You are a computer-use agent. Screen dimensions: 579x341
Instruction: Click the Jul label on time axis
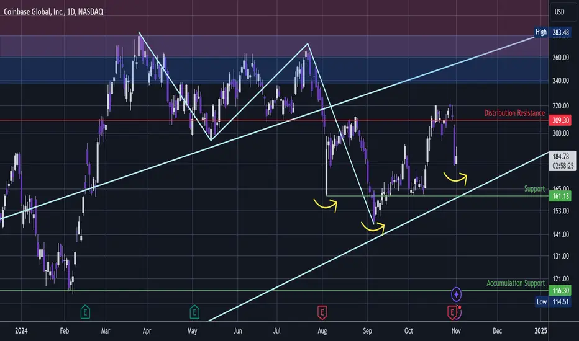[x=277, y=330]
